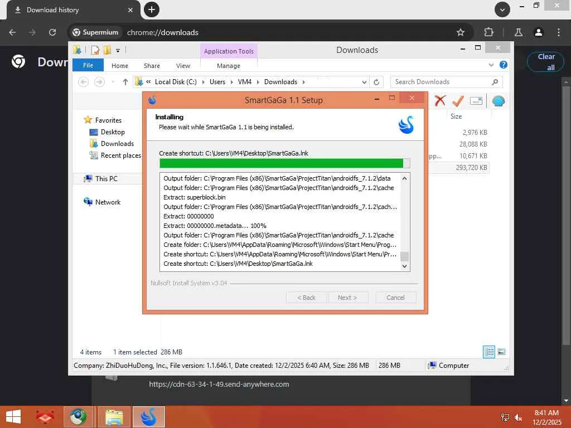
Task: Select Users in the address breadcrumb
Action: pos(217,82)
